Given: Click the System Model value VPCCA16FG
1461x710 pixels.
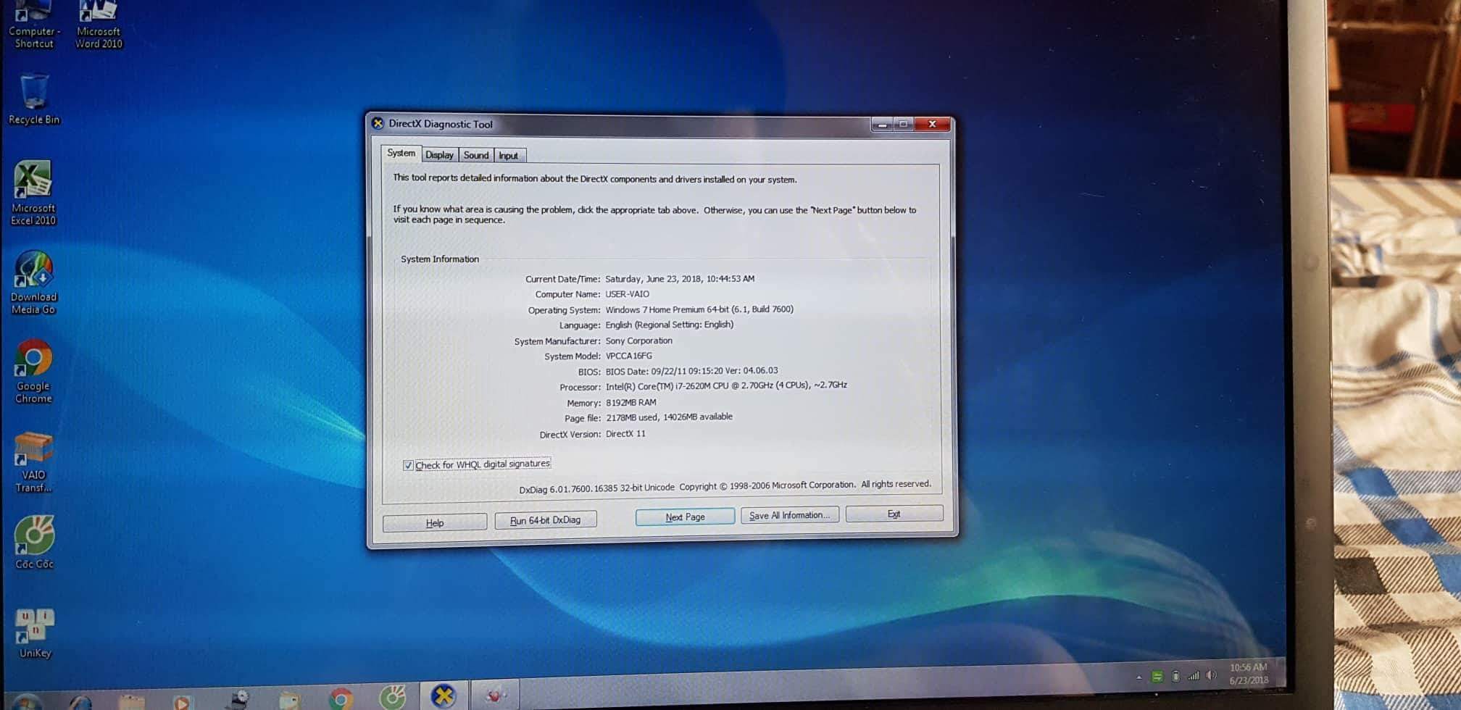Looking at the screenshot, I should point(629,356).
